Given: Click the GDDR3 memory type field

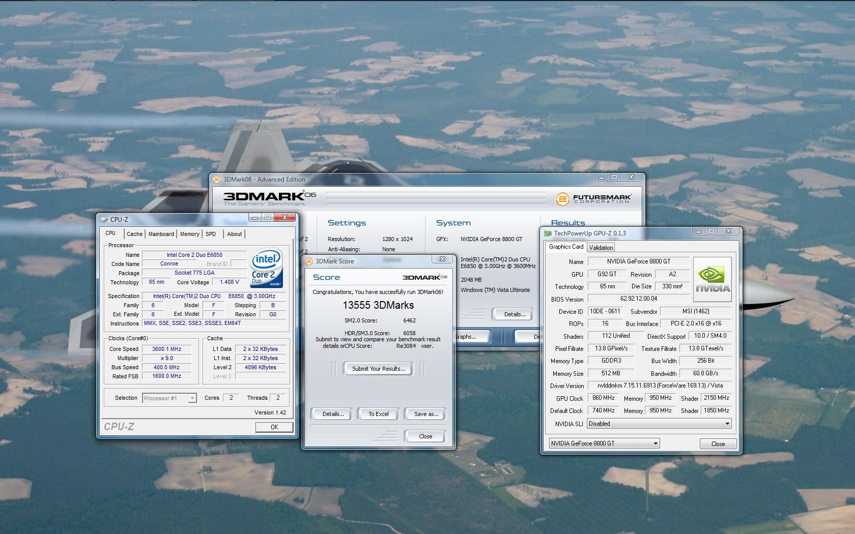Looking at the screenshot, I should coord(611,361).
